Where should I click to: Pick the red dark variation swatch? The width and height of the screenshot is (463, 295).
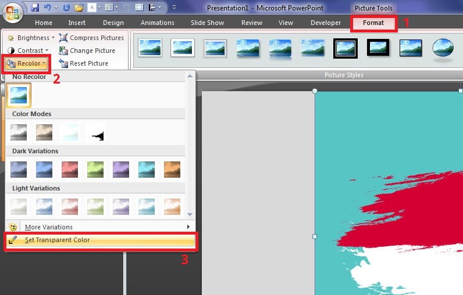(x=70, y=170)
